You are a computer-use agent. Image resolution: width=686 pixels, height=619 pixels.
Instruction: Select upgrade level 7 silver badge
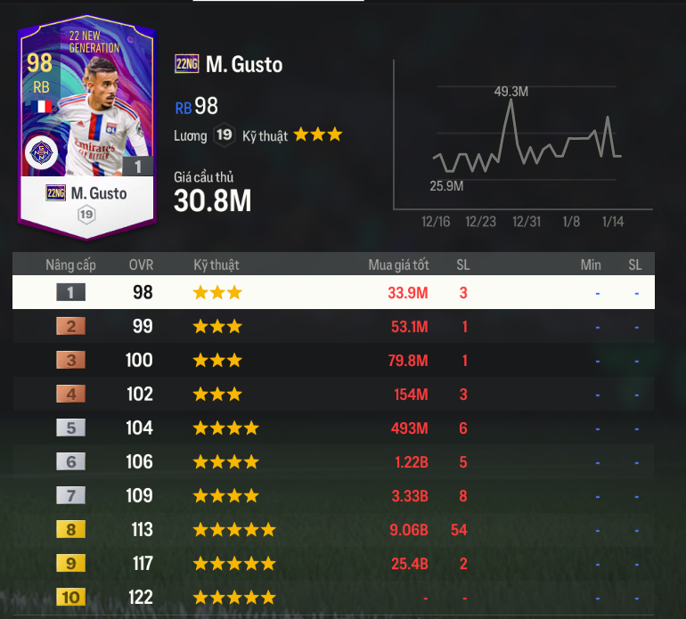(x=71, y=495)
